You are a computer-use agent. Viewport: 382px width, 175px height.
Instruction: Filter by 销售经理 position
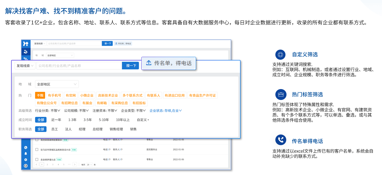coord(116,129)
